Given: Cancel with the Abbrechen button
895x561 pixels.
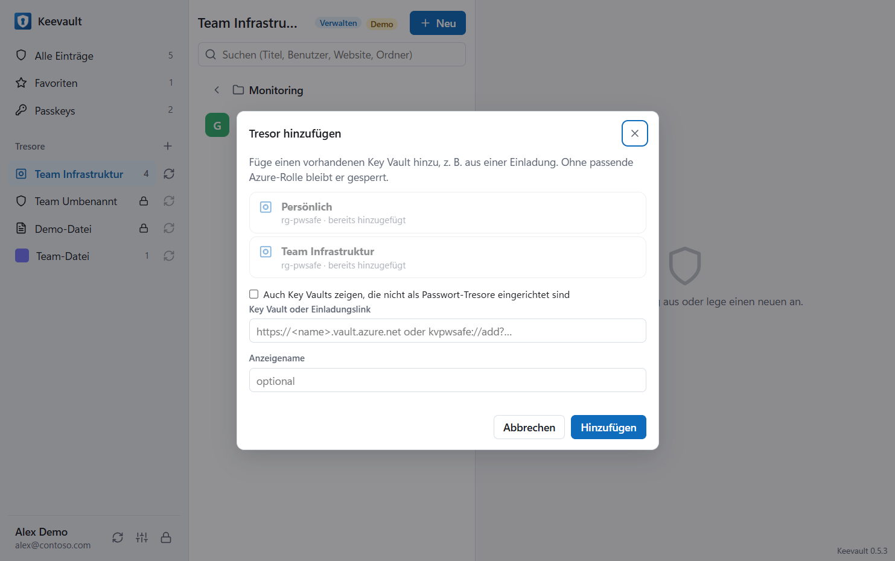Looking at the screenshot, I should (529, 427).
